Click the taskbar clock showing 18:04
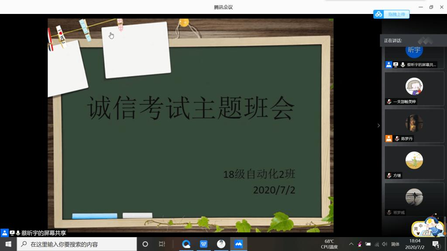 (x=415, y=244)
